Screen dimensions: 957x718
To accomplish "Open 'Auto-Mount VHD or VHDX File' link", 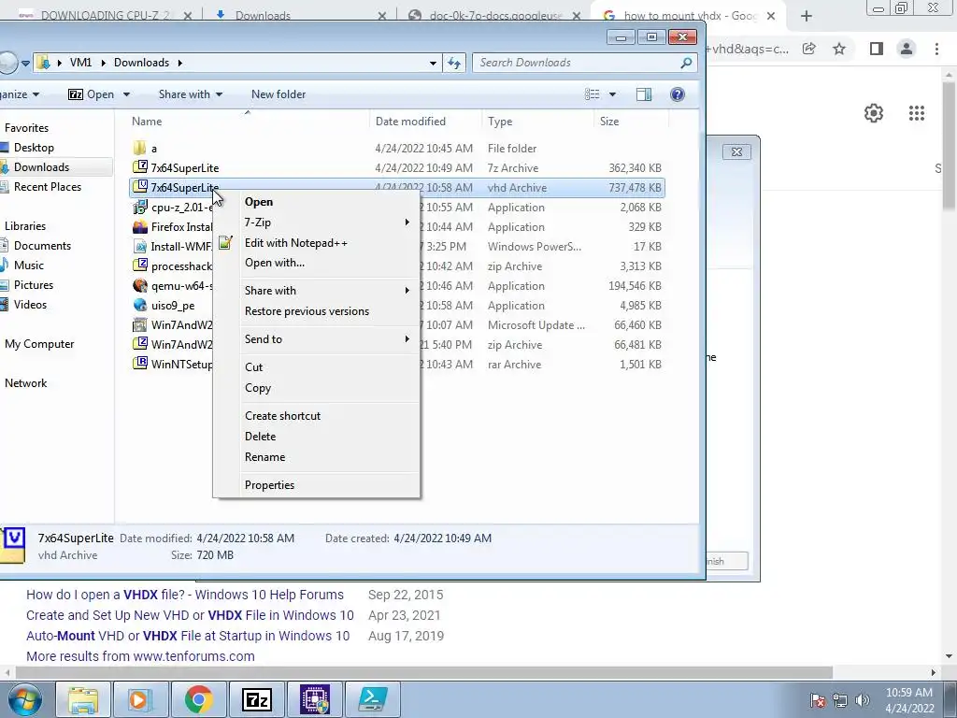I will 187,636.
